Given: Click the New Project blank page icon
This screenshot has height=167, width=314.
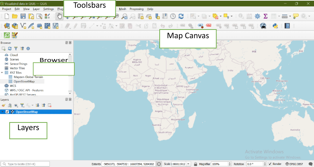Looking at the screenshot, I should pyautogui.click(x=6, y=16).
